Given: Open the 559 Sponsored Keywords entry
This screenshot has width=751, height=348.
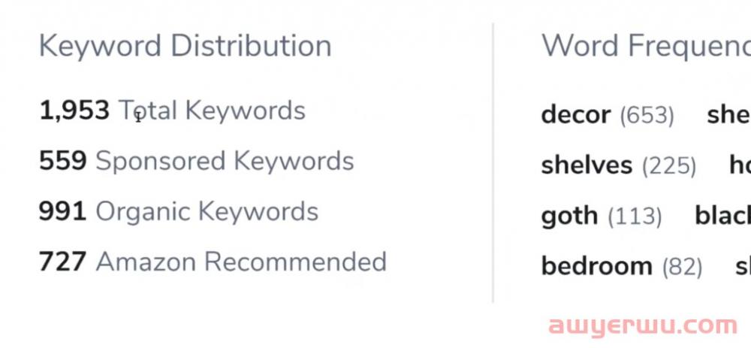Looking at the screenshot, I should (x=196, y=161).
